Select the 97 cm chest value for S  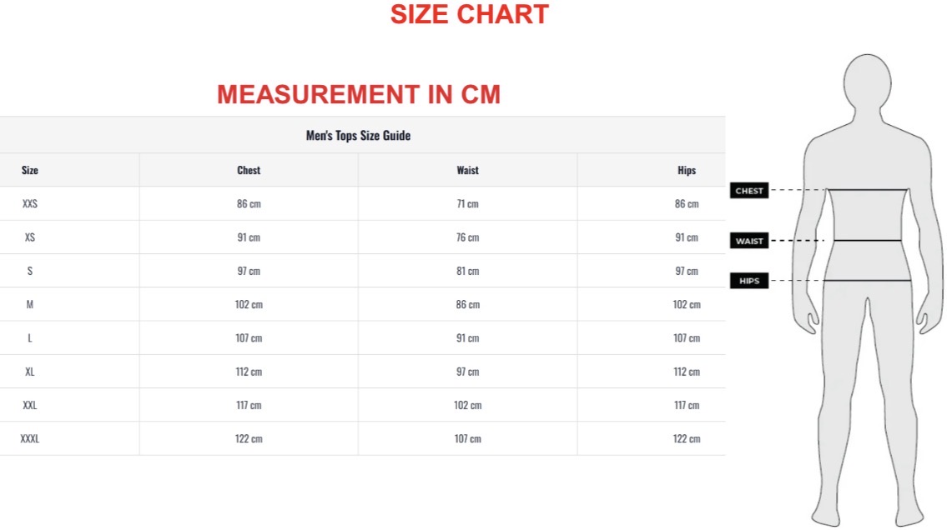(249, 272)
